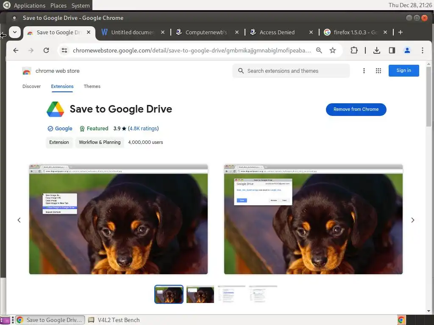
Task: Click the Chrome icon in system tray
Action: [x=401, y=320]
